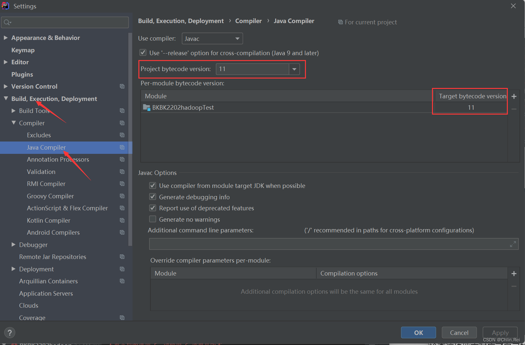Click the BKBK2202hadoopTest module folder icon
The image size is (525, 345).
click(146, 107)
